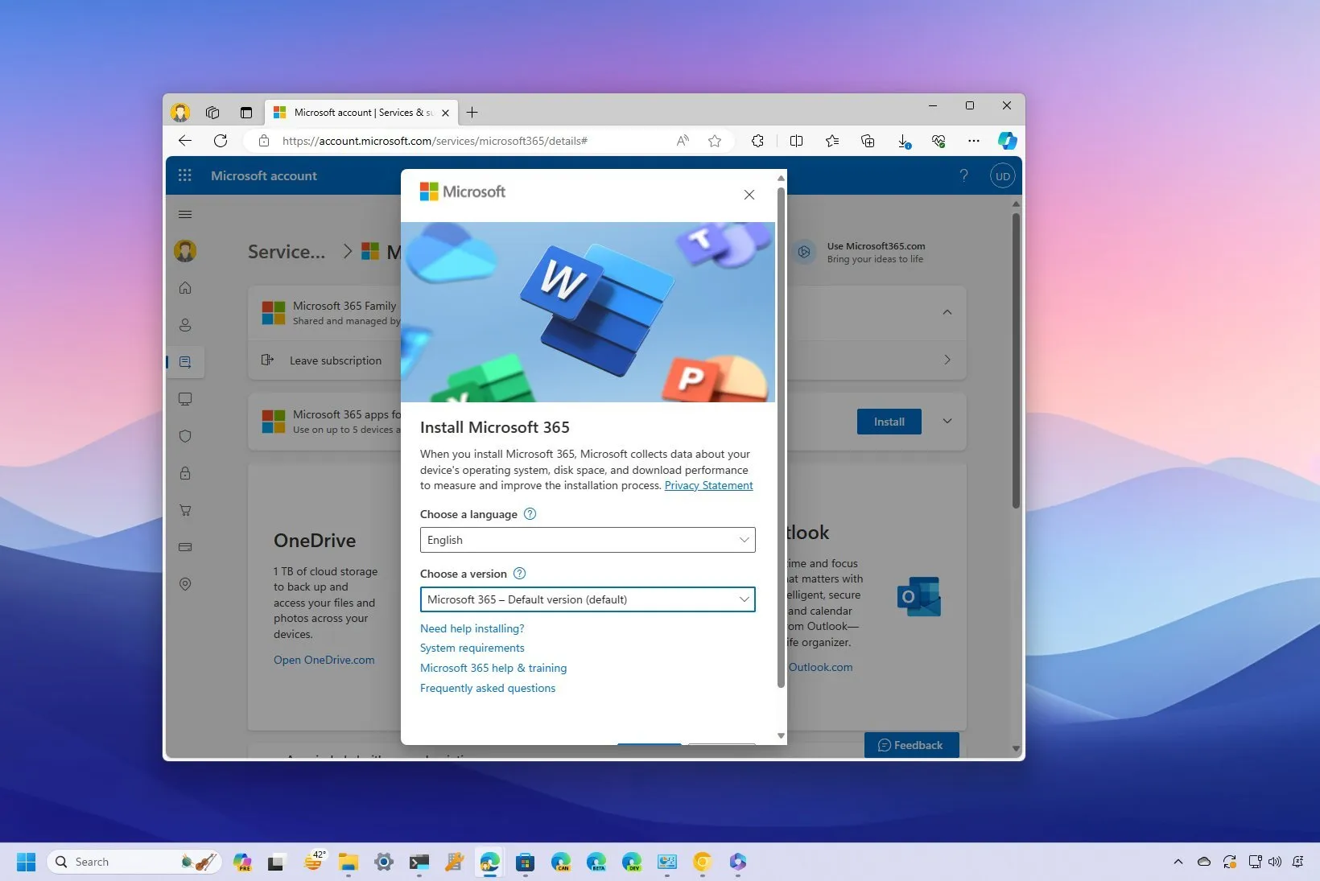Open the Settings and more browser menu
The image size is (1320, 881).
click(x=973, y=140)
